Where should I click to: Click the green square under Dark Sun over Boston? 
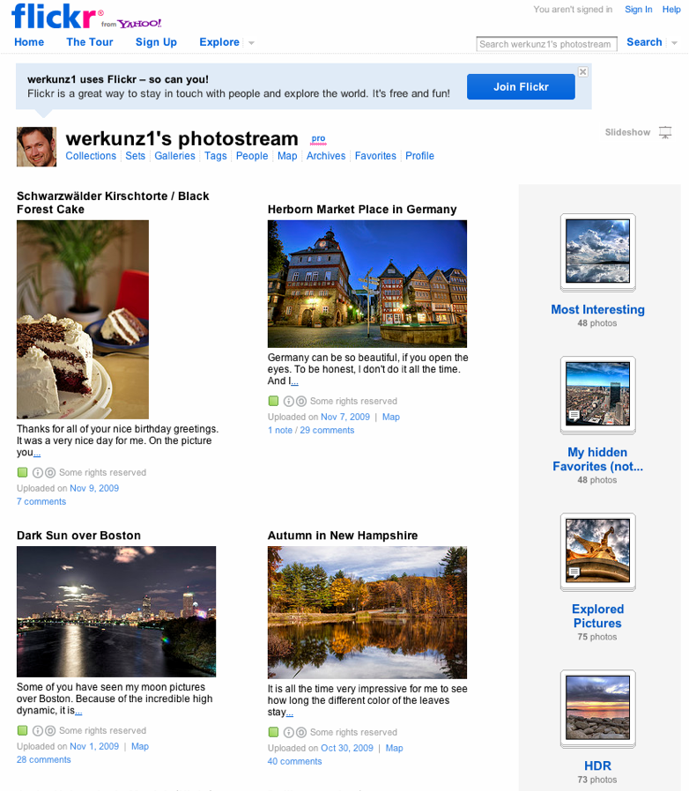22,730
